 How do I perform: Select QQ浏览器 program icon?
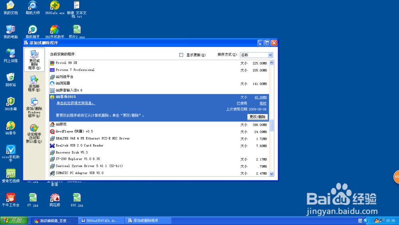52,83
